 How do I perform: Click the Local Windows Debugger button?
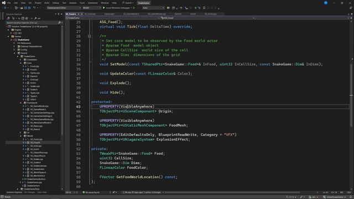point(118,8)
